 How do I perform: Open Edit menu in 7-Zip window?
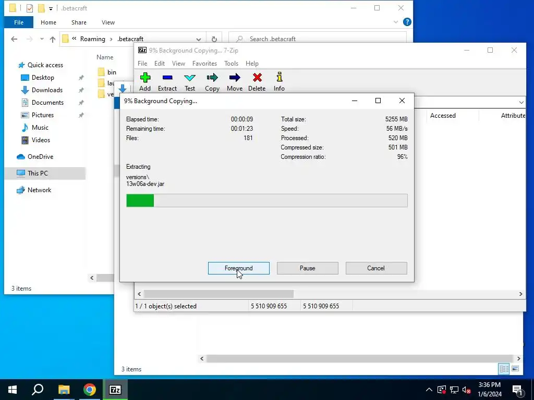[x=160, y=64]
